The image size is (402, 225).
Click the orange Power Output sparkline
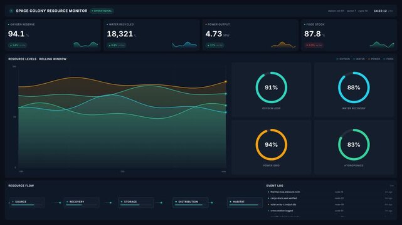coord(283,44)
